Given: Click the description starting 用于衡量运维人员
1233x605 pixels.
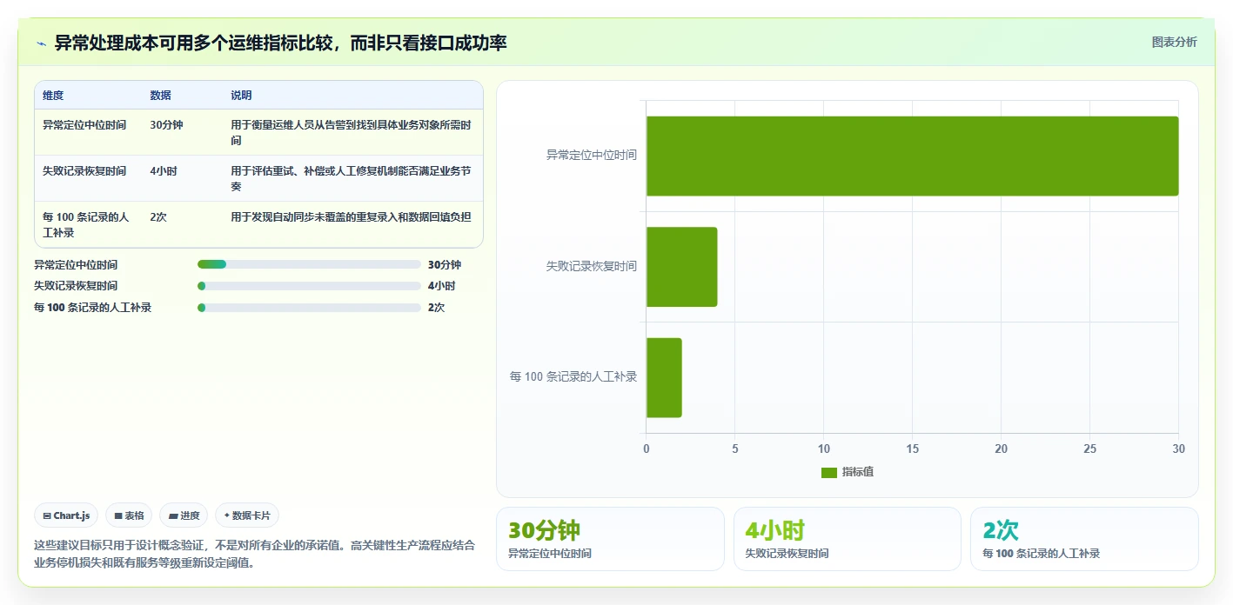Looking at the screenshot, I should 352,133.
